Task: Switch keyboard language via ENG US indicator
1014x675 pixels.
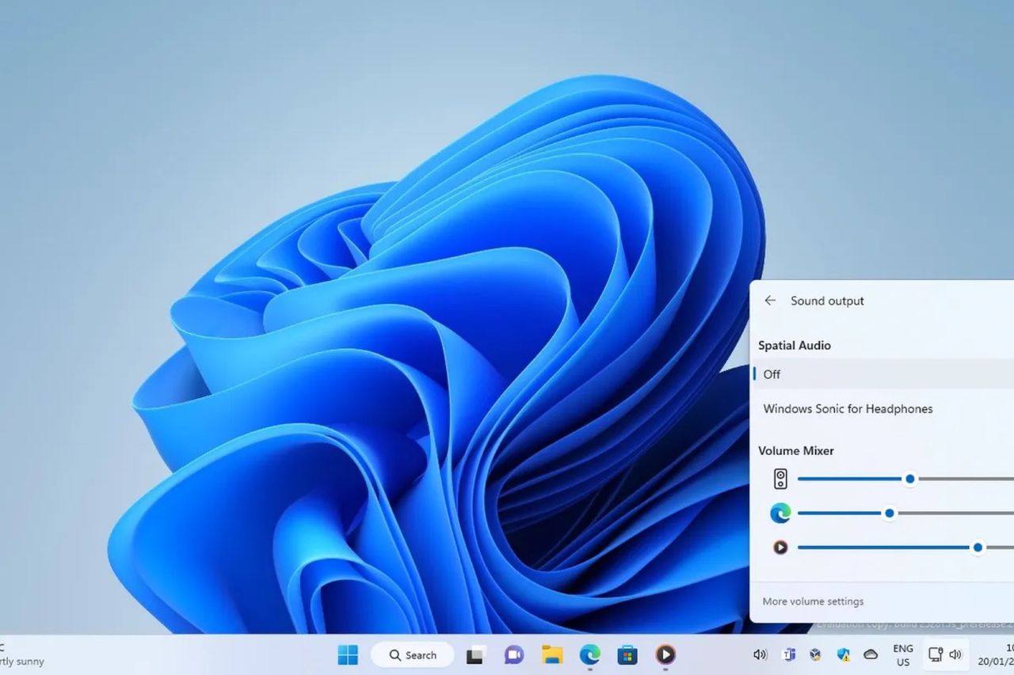Action: [902, 654]
